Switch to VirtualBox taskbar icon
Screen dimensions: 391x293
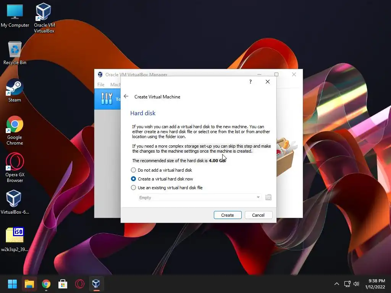click(x=96, y=284)
